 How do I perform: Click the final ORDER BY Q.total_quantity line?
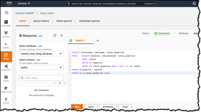tap(91, 73)
